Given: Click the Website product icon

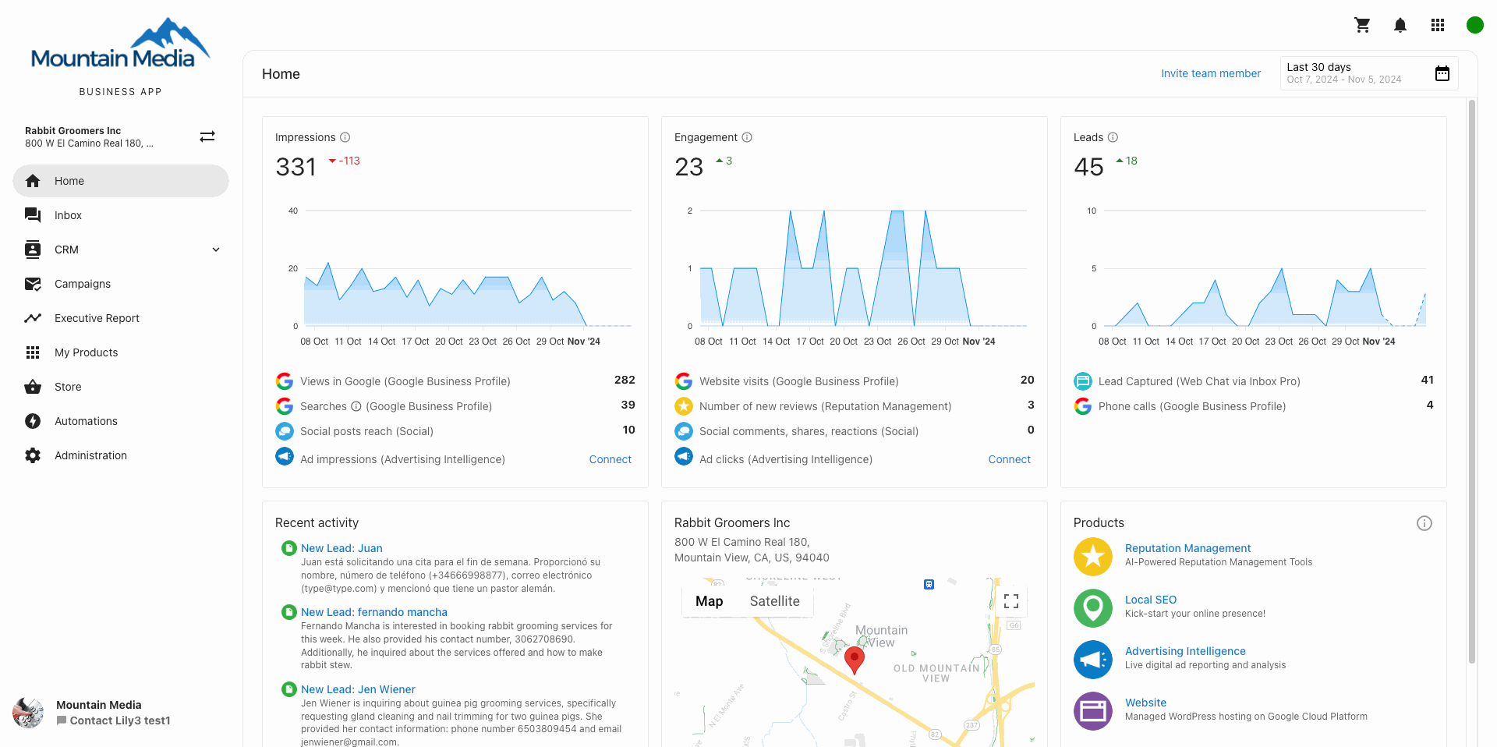Looking at the screenshot, I should click(x=1093, y=710).
